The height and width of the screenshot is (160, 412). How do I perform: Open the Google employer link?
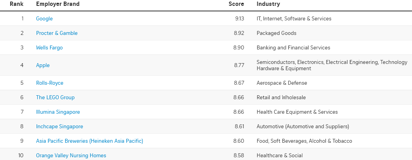(44, 18)
